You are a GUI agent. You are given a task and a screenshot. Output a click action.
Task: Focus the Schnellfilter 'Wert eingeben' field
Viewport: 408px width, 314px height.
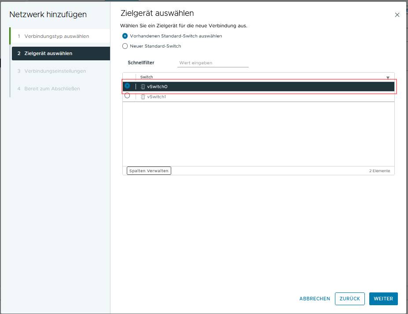click(x=213, y=63)
